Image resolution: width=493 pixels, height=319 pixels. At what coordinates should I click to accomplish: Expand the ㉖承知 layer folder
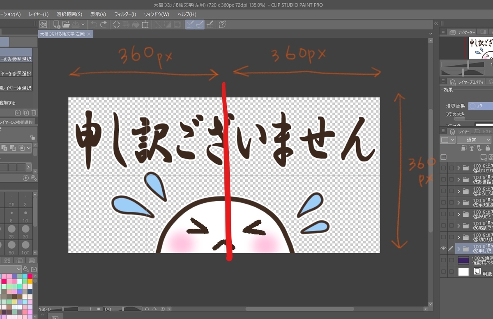[458, 202]
